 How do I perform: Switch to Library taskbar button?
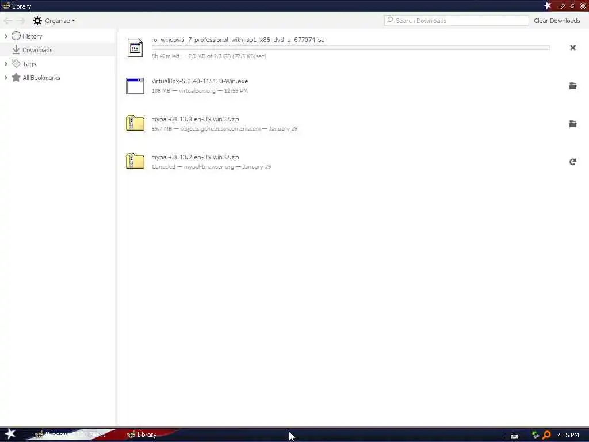[147, 435]
